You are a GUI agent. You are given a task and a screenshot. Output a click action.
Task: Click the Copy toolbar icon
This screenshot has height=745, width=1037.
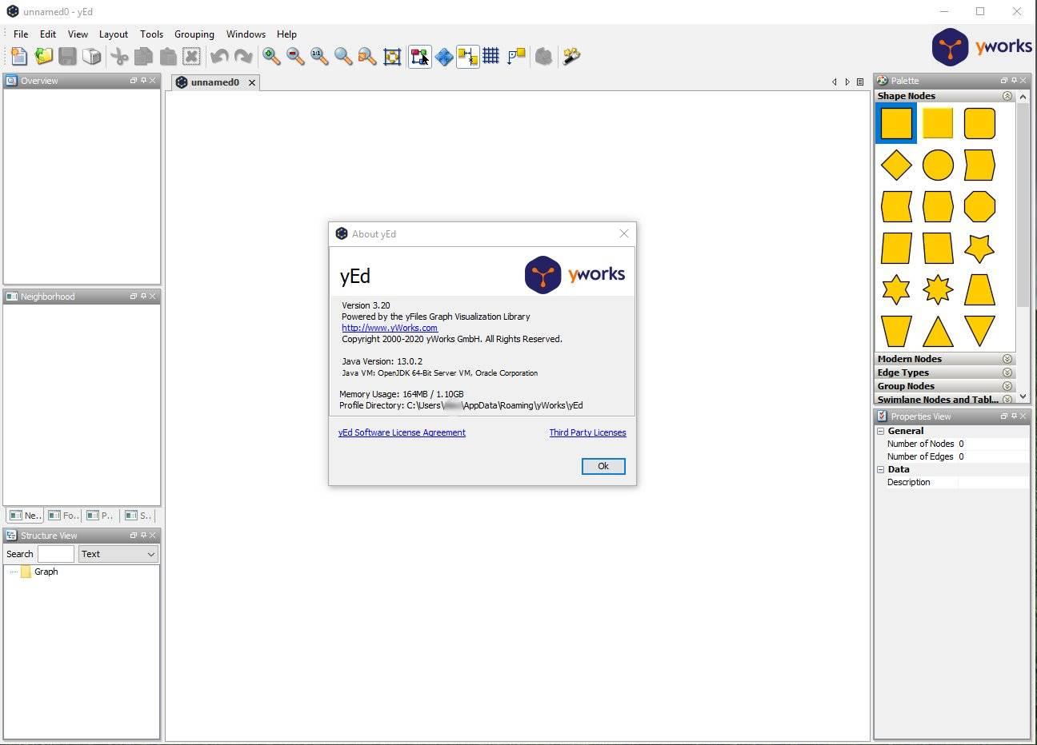click(143, 56)
